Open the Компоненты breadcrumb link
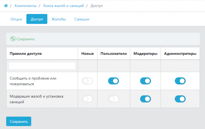 [26, 6]
